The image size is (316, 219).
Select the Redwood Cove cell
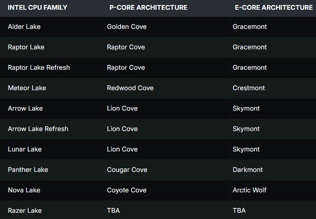tap(130, 88)
